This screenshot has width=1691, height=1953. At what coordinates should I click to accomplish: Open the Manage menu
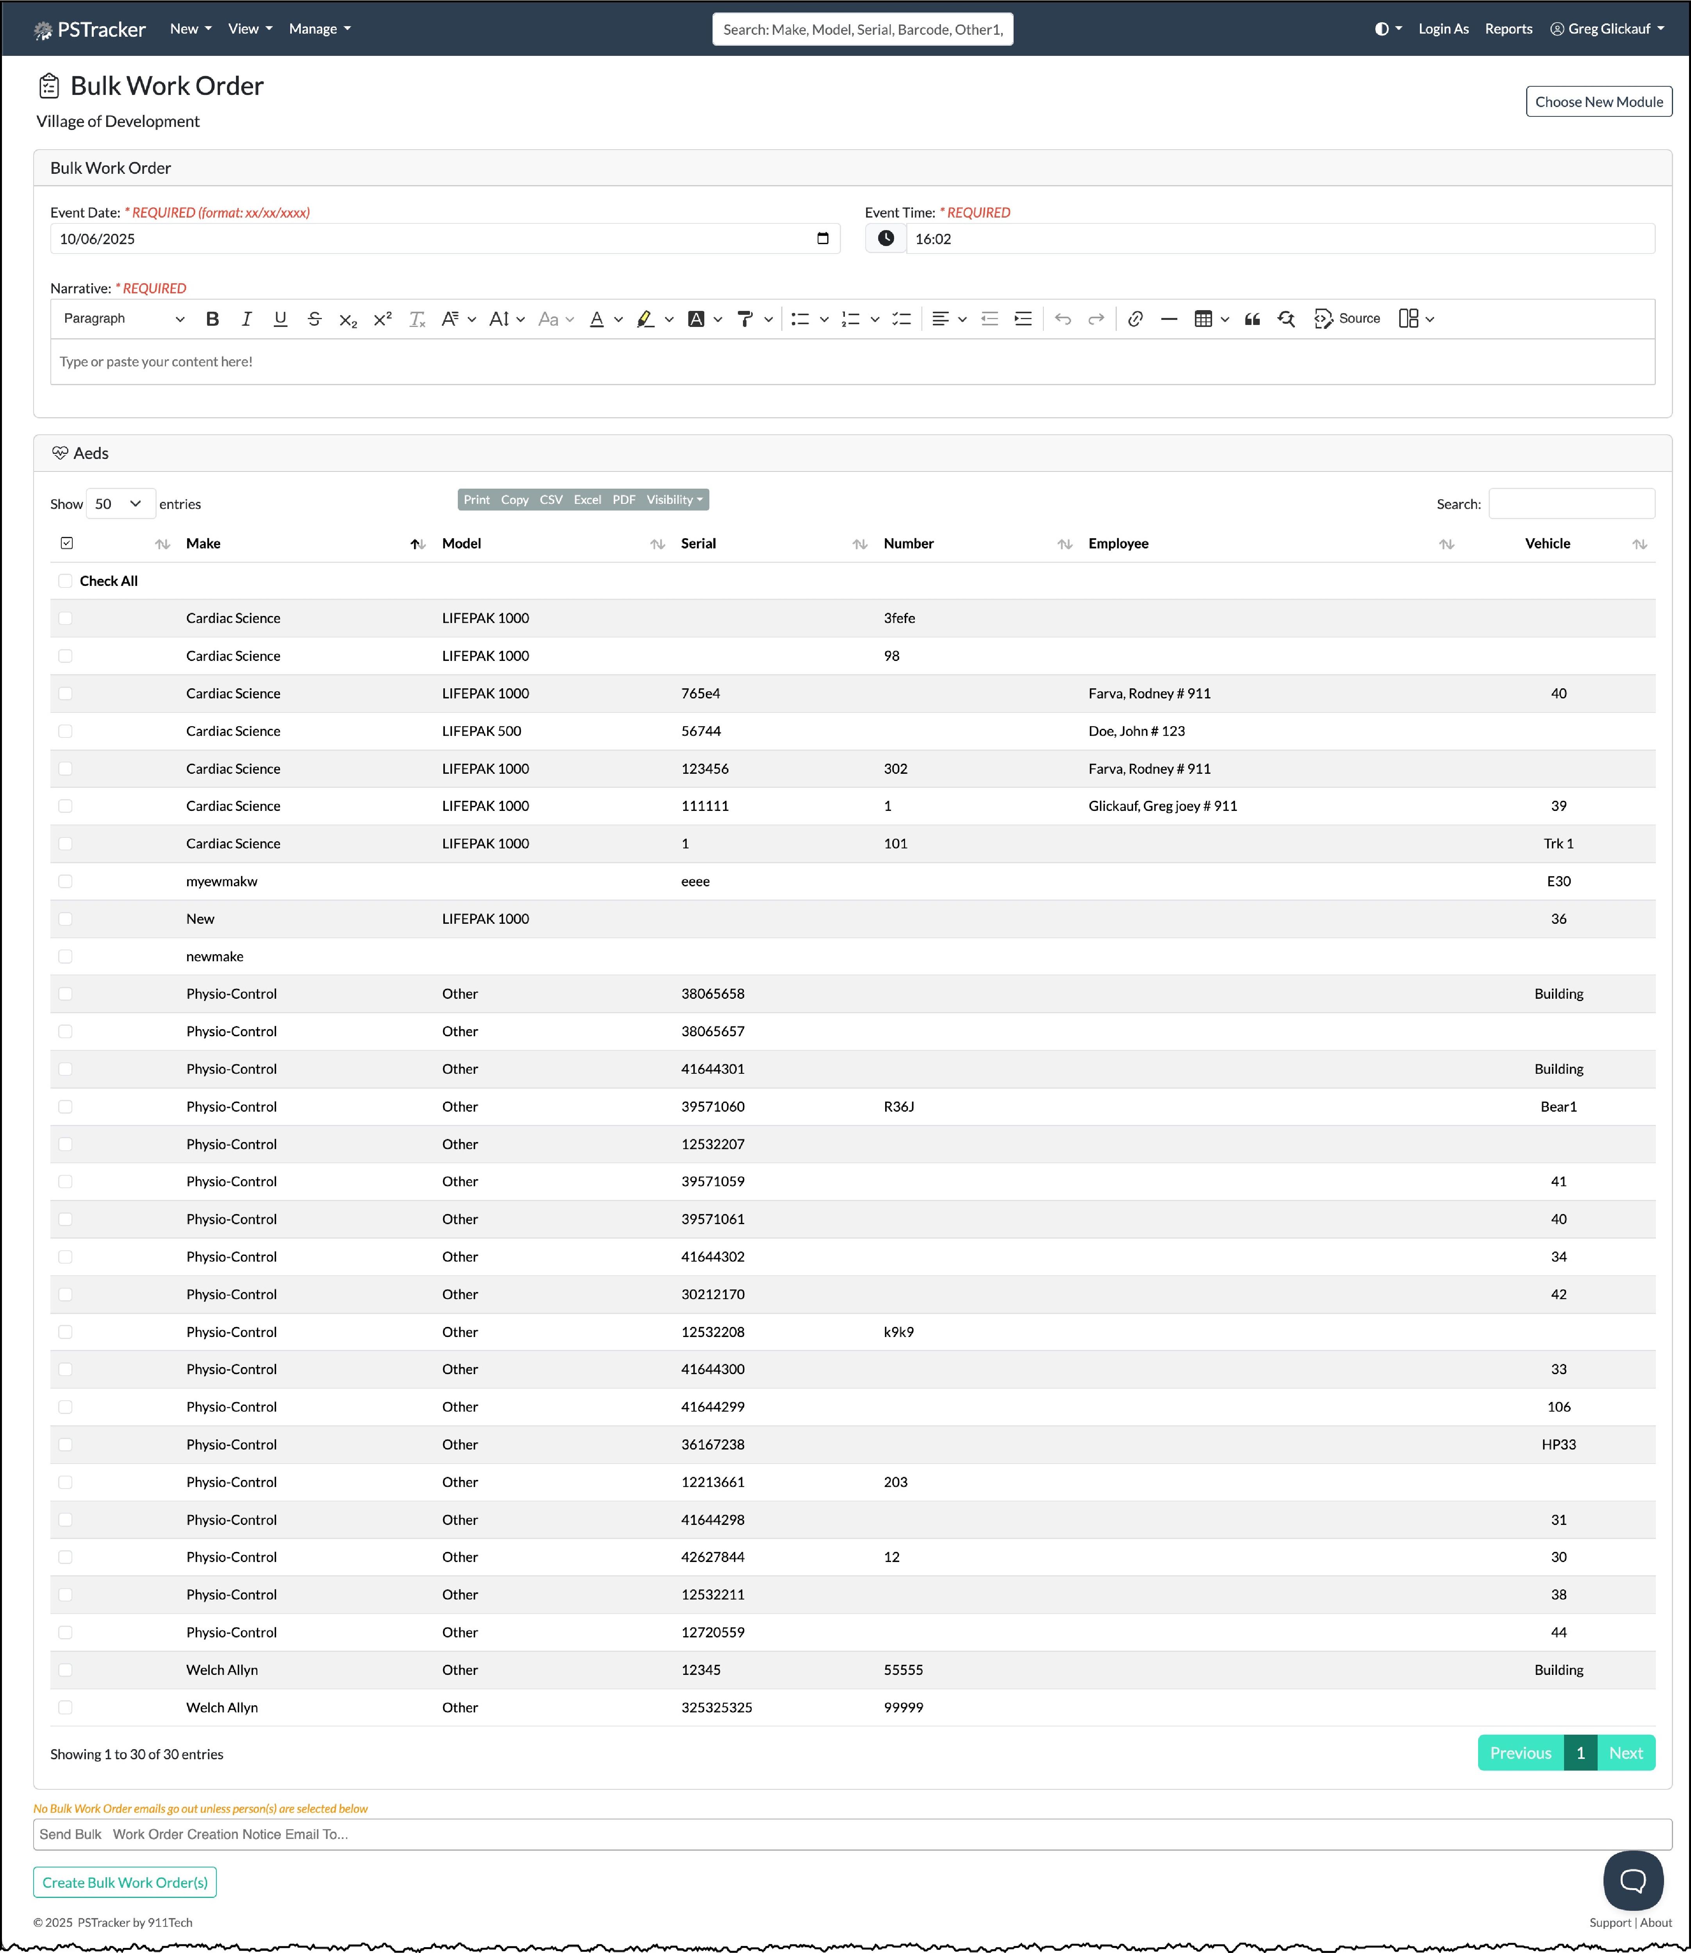pyautogui.click(x=319, y=28)
